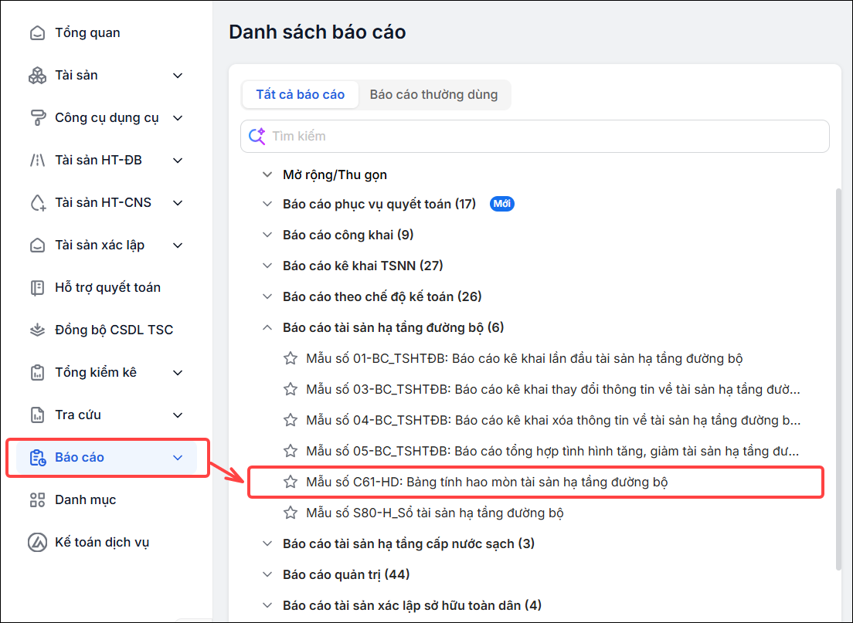853x623 pixels.
Task: Open report Mẫu số 04-BC_TSHTĐB xóa thông tin
Action: click(x=553, y=420)
